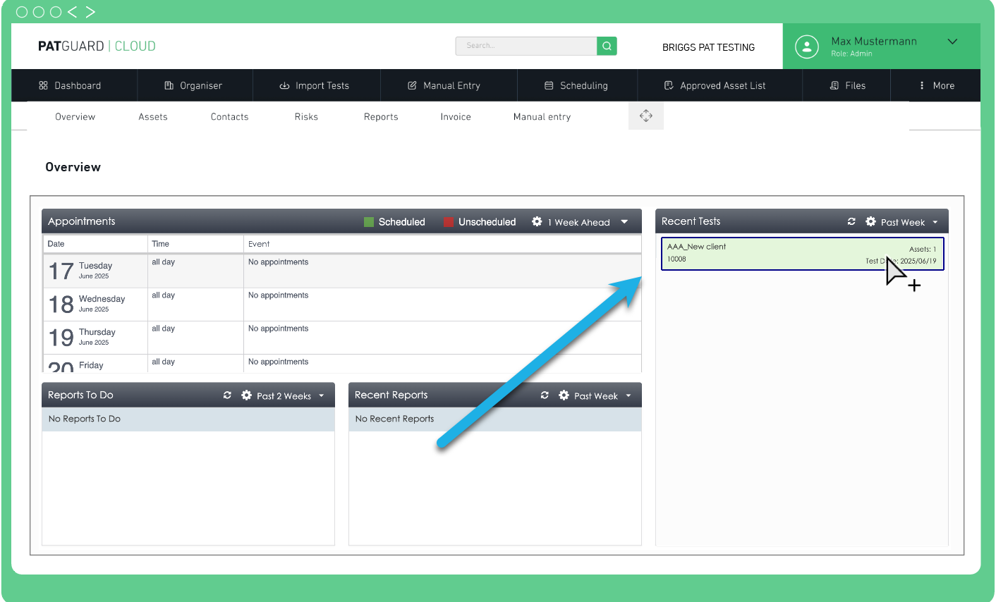Select the Invoice sub-tab
Image resolution: width=996 pixels, height=602 pixels.
tap(456, 117)
